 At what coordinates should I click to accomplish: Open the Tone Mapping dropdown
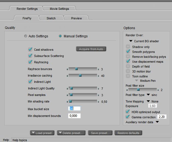pyautogui.click(x=148, y=101)
